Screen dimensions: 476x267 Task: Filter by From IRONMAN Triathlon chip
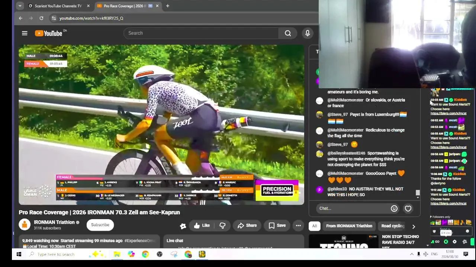349,226
